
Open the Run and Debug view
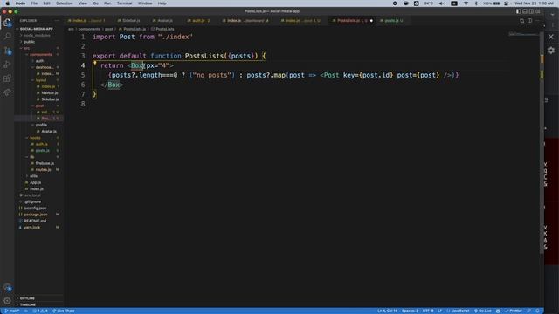coord(7,65)
